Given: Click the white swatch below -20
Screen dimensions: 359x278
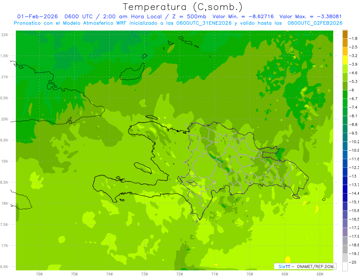Looking at the screenshot, I should click(345, 266).
